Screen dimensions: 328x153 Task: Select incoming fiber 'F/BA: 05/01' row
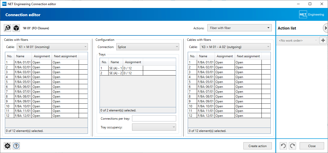[46, 82]
